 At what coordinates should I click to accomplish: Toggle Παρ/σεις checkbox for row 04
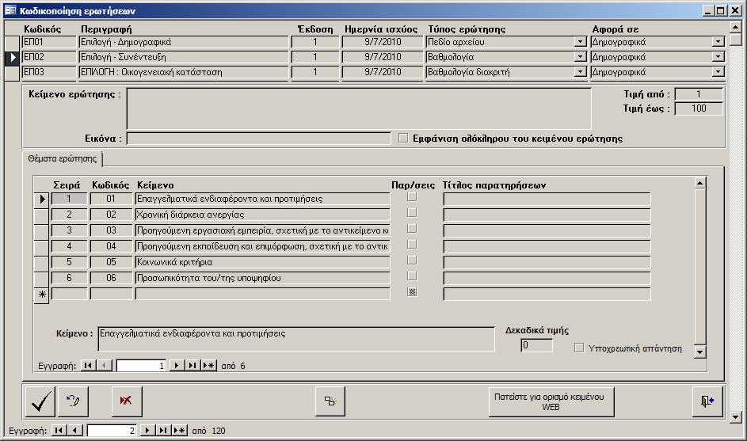(x=412, y=245)
